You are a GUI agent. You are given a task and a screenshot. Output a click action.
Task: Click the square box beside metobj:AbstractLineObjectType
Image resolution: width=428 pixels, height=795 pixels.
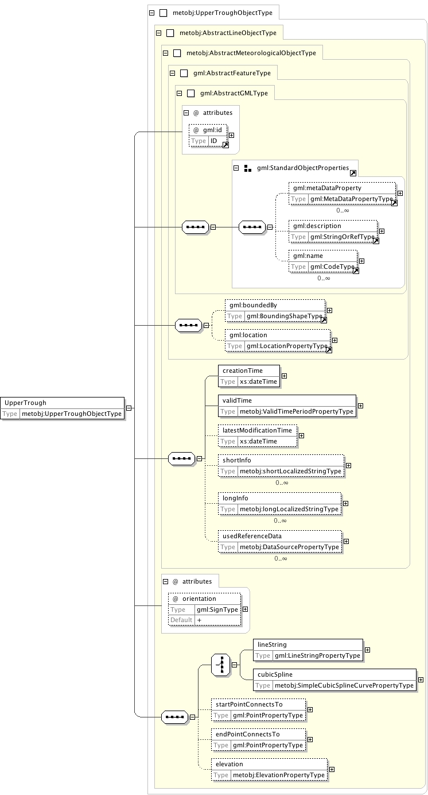[x=170, y=33]
